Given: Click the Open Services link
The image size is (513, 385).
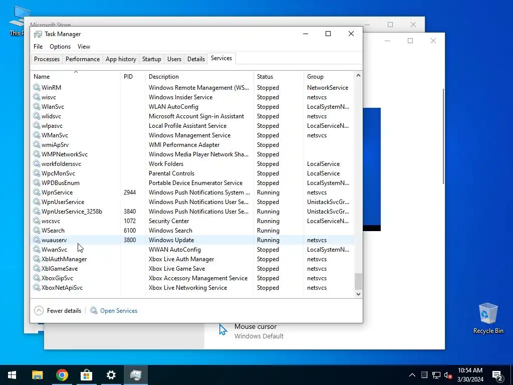Looking at the screenshot, I should tap(119, 311).
